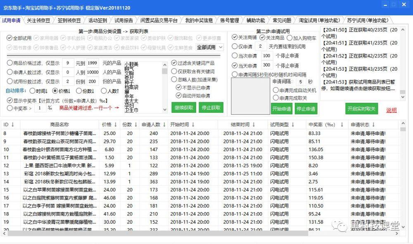413x244 pixels.
Task: Click the table's horizontal scroll-right arrow
Action: click(397, 233)
